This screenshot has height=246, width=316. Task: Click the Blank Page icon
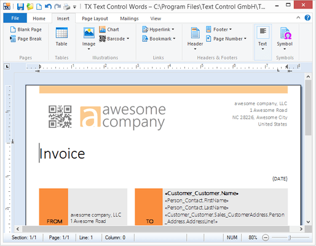click(x=13, y=30)
